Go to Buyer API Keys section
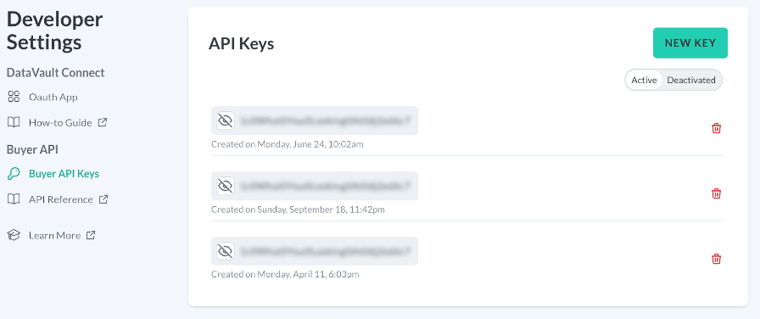760x319 pixels. [x=64, y=174]
